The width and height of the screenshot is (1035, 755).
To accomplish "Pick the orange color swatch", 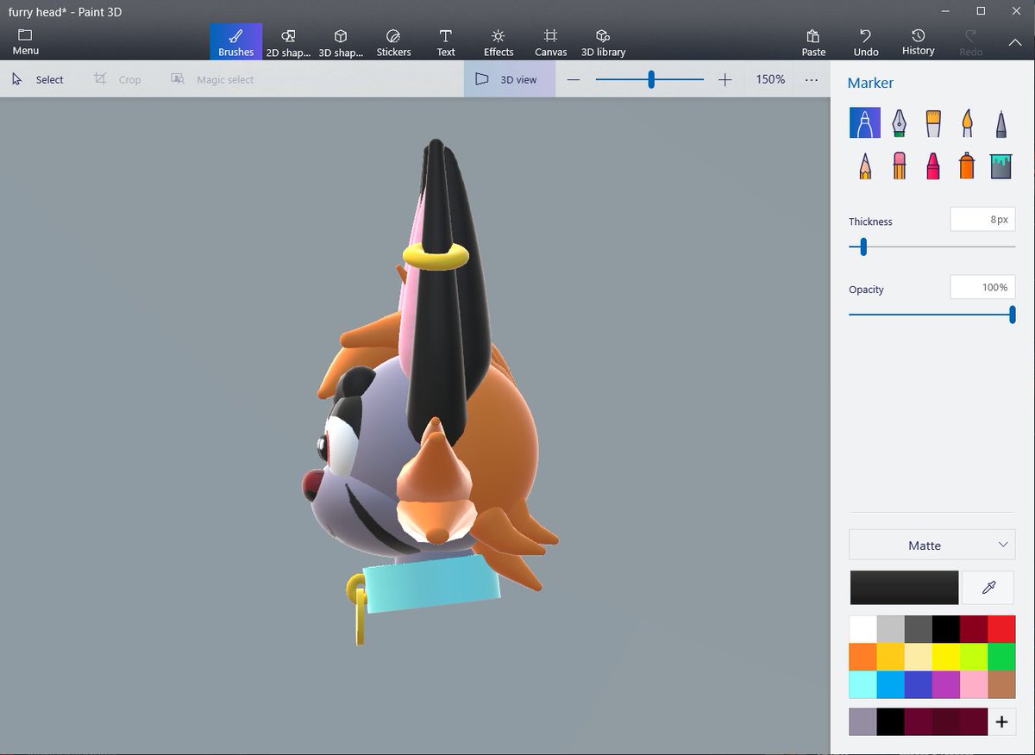I will [x=862, y=657].
